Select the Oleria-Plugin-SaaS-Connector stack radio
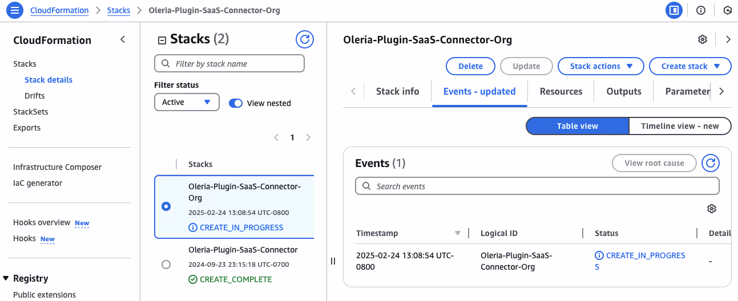738x301 pixels. tap(166, 265)
